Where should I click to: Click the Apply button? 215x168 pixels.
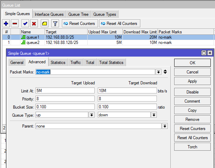coord(192,81)
